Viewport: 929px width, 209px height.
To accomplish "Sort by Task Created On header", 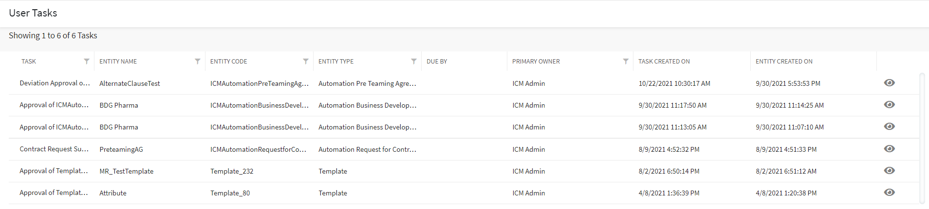I will tap(664, 62).
